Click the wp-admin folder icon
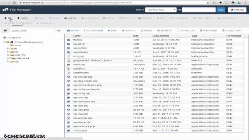This screenshot has width=249, height=140. tap(68, 44)
